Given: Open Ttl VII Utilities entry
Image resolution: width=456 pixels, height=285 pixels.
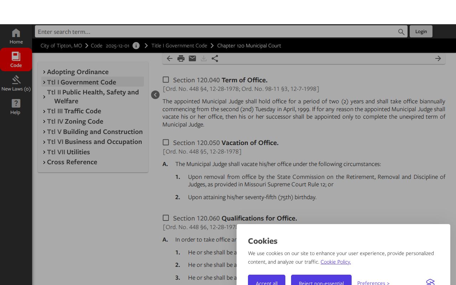Looking at the screenshot, I should pyautogui.click(x=68, y=152).
